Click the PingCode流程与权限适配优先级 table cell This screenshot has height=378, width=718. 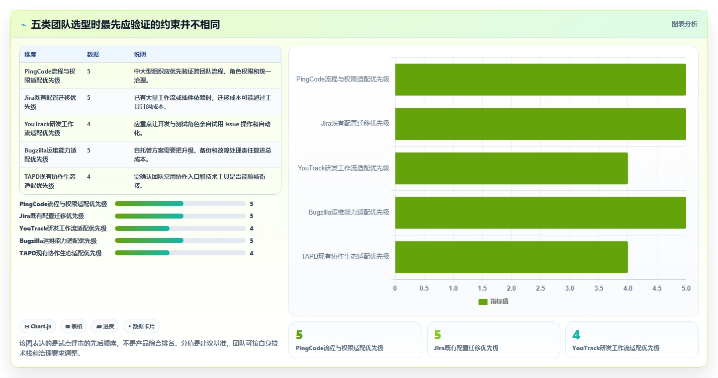(50, 76)
